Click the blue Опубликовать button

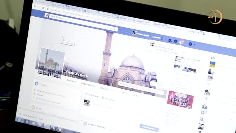149,128
